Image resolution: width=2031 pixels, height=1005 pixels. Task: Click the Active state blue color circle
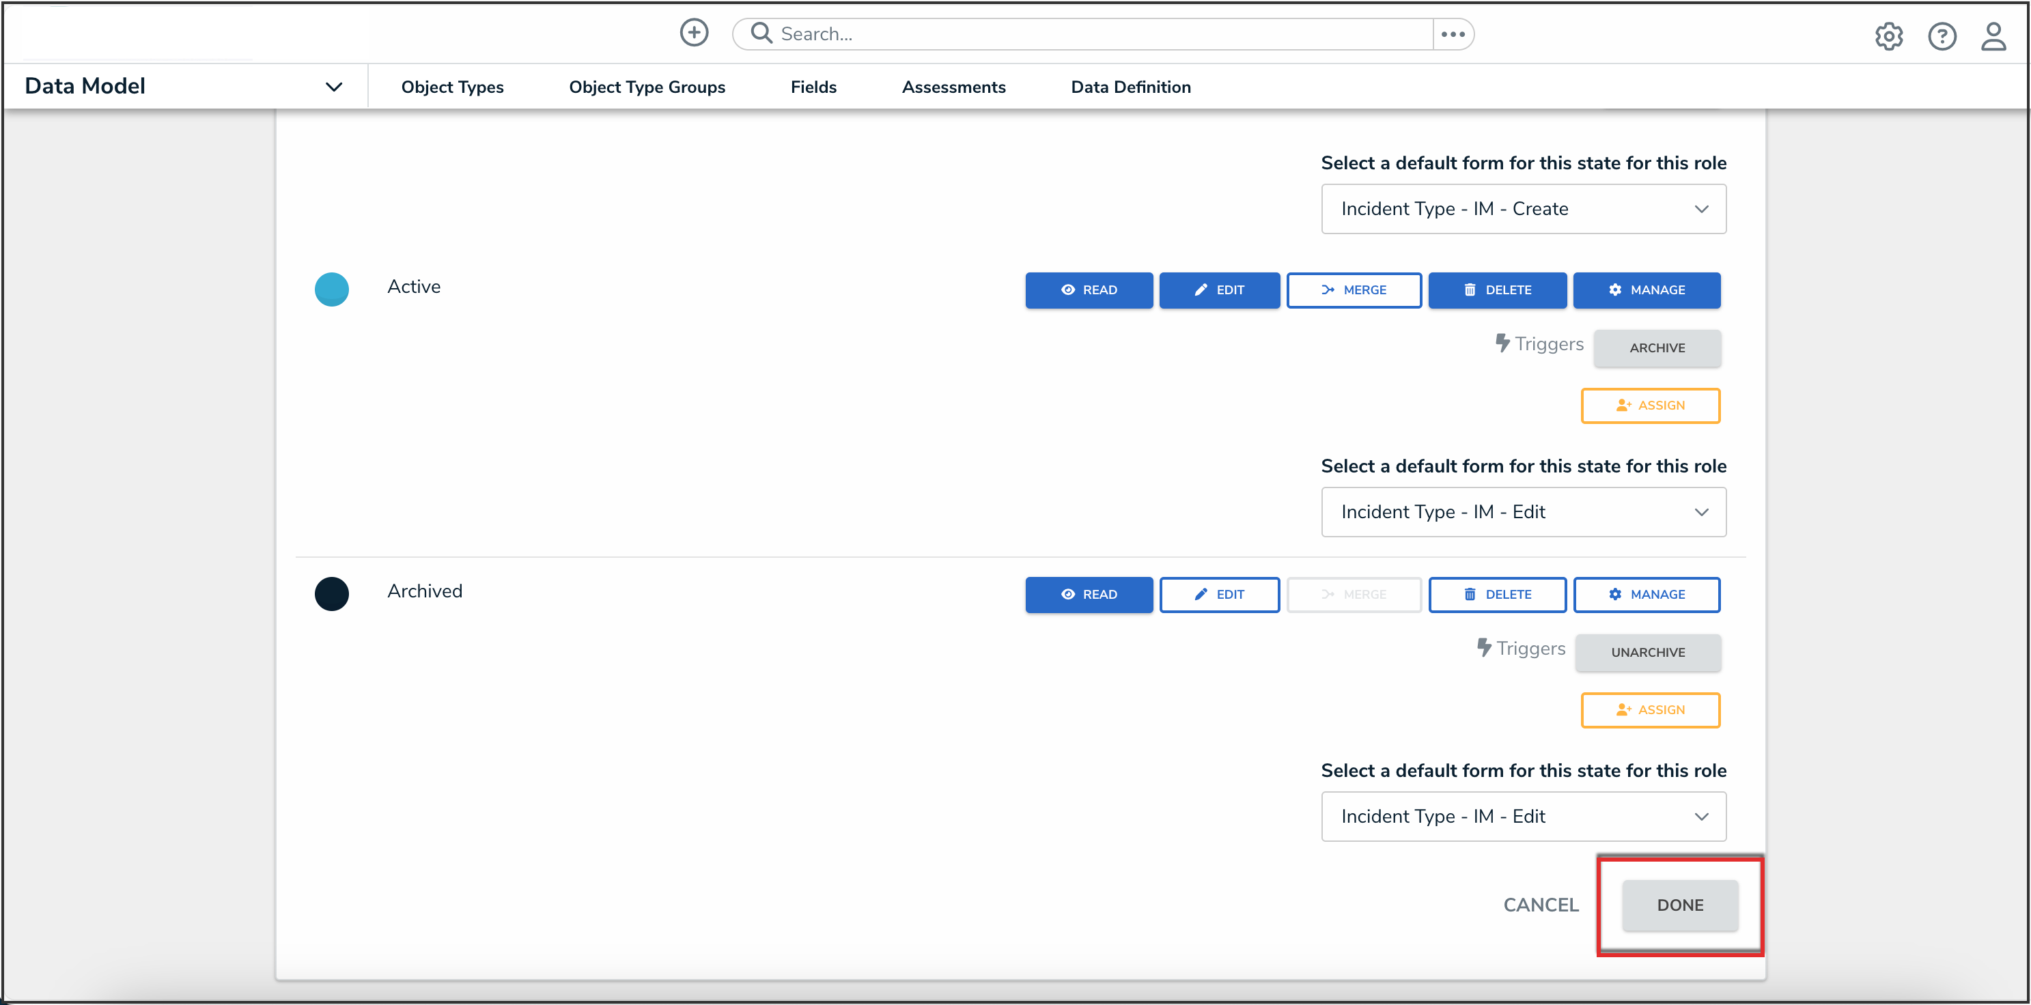(332, 289)
